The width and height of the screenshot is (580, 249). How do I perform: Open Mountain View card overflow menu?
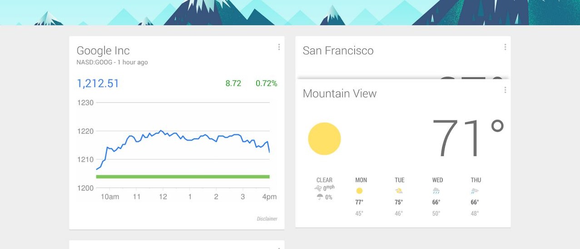[505, 90]
